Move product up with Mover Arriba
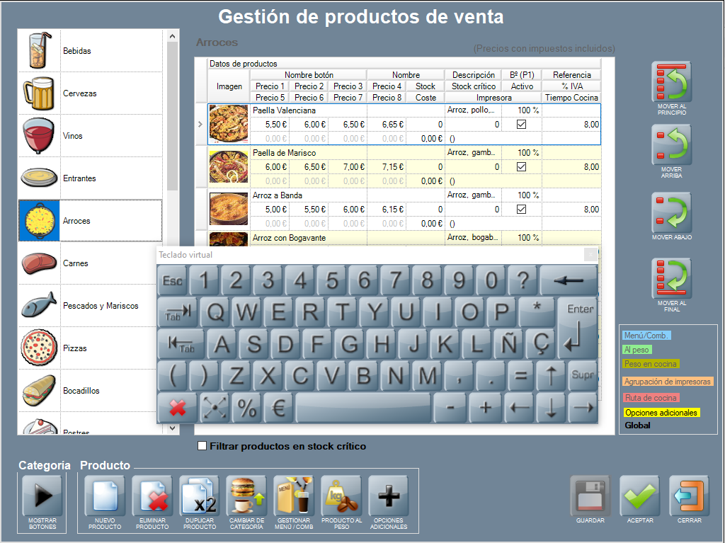Viewport: 725px width, 543px height. pyautogui.click(x=671, y=145)
